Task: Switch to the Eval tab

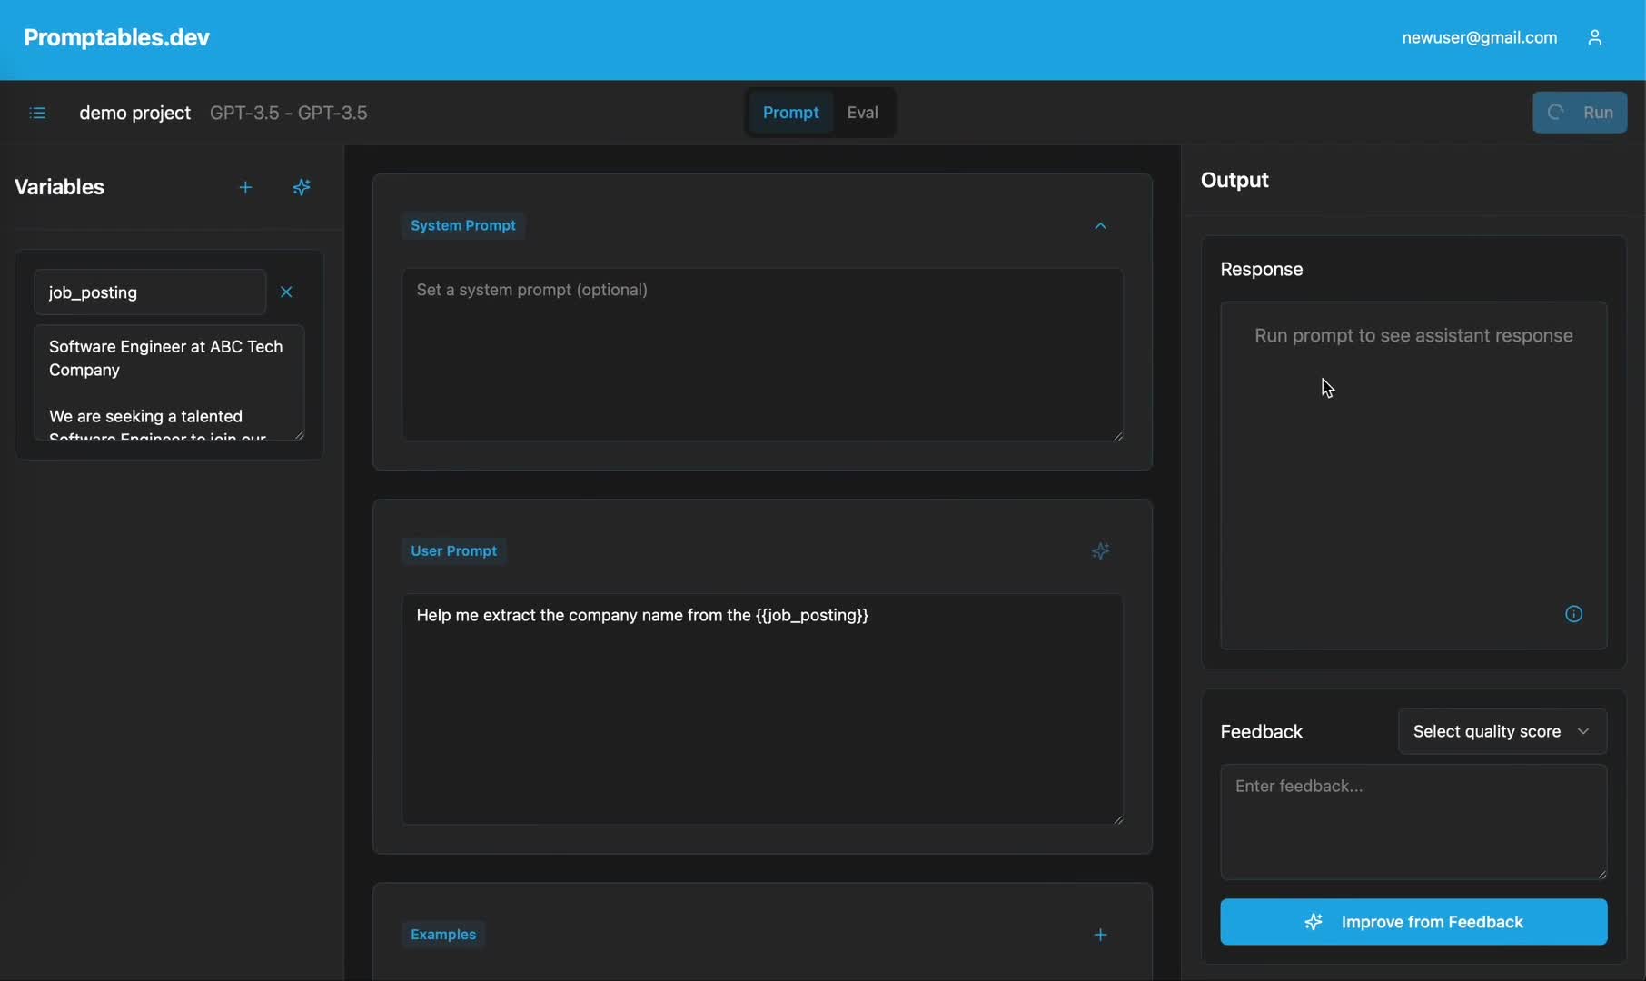Action: point(861,112)
